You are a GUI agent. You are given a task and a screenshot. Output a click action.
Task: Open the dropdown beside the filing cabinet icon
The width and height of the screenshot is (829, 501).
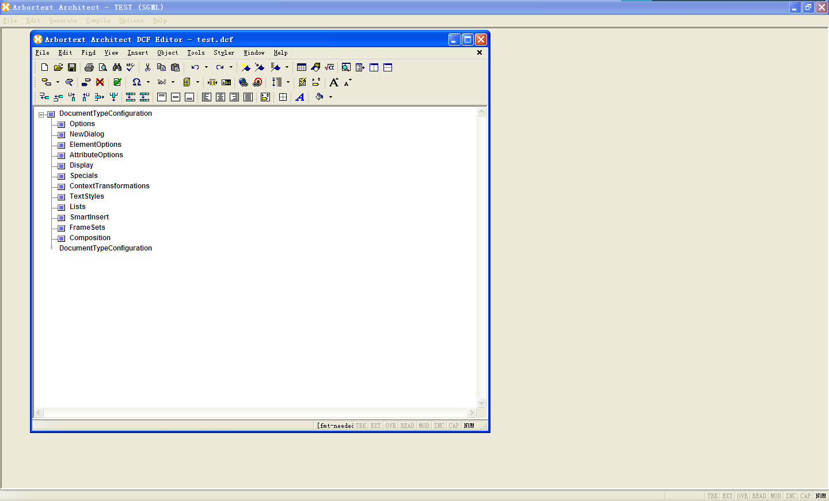coord(197,82)
